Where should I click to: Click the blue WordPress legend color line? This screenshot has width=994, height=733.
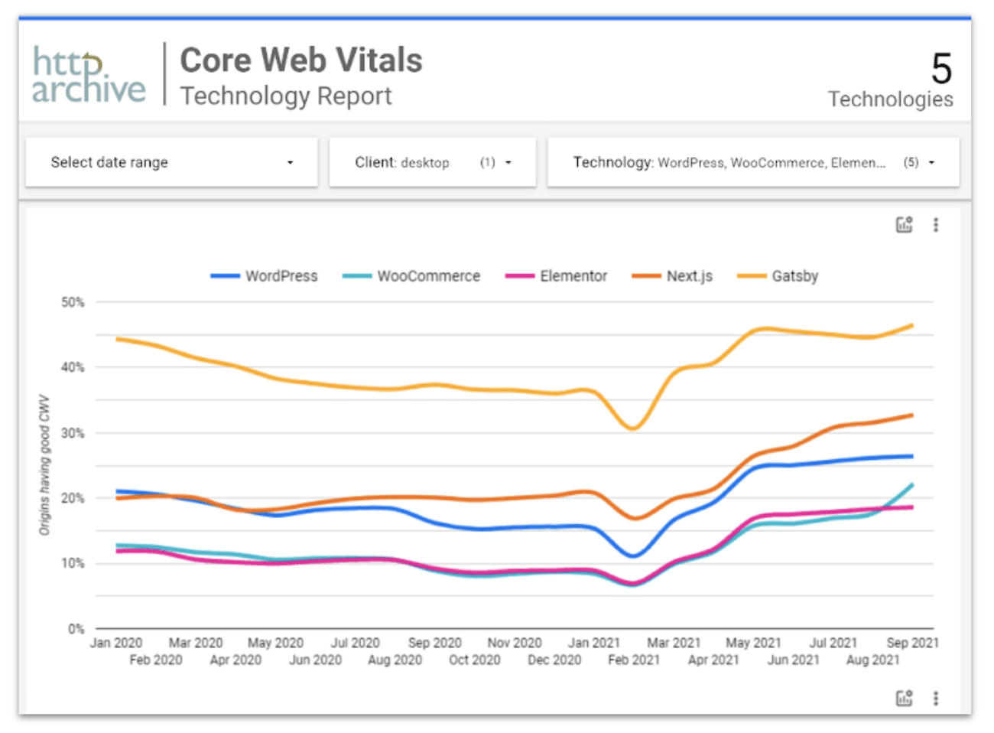(x=225, y=276)
